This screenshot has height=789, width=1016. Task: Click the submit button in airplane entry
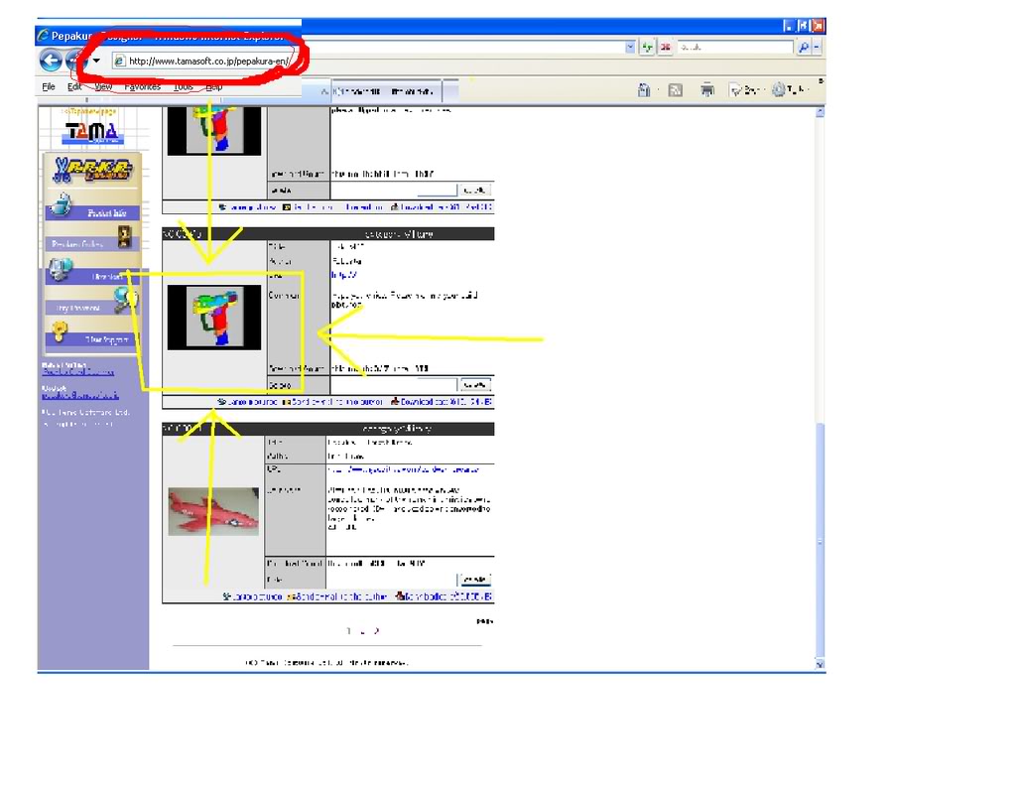tap(474, 580)
